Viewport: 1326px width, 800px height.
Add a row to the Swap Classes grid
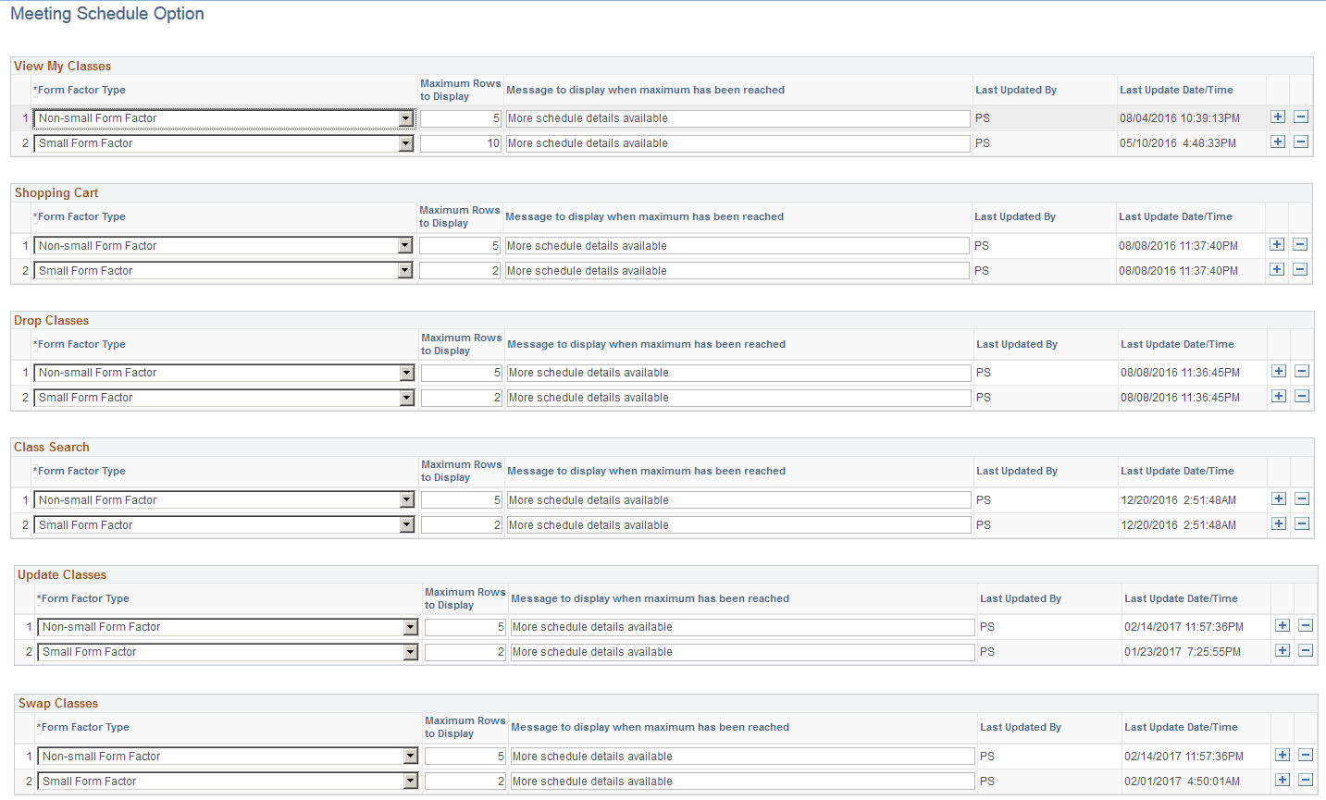pyautogui.click(x=1283, y=755)
